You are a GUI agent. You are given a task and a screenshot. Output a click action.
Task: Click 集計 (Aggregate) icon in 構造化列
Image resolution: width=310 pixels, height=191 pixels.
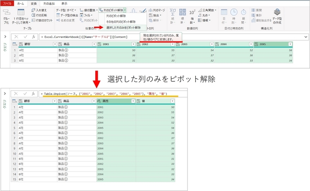(253, 15)
